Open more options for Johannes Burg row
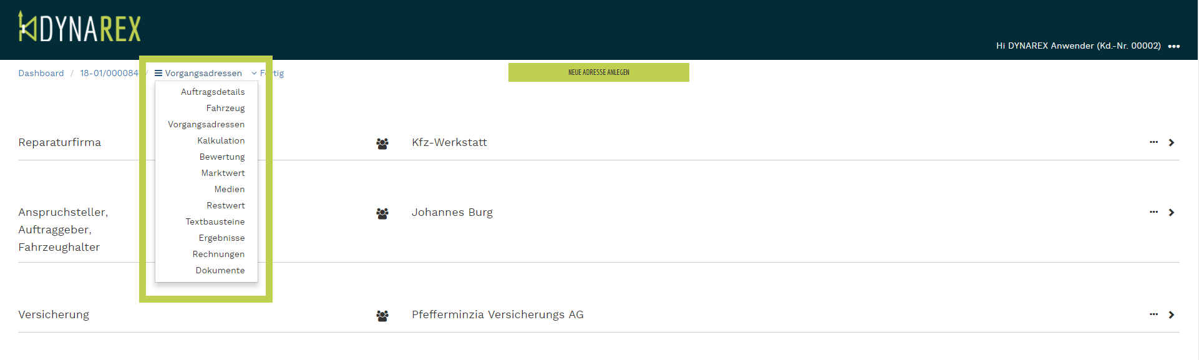1199x360 pixels. pos(1153,212)
